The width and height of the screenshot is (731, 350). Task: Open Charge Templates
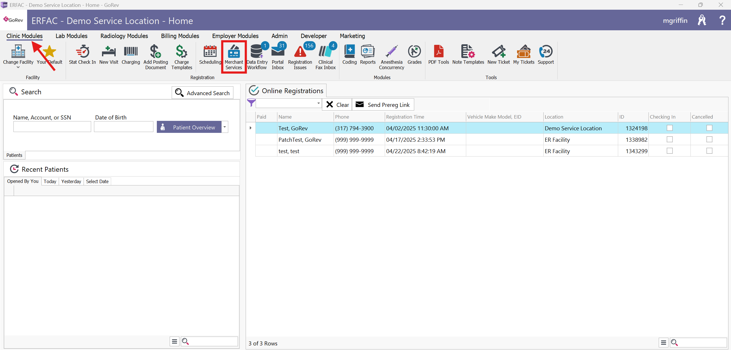tap(182, 57)
